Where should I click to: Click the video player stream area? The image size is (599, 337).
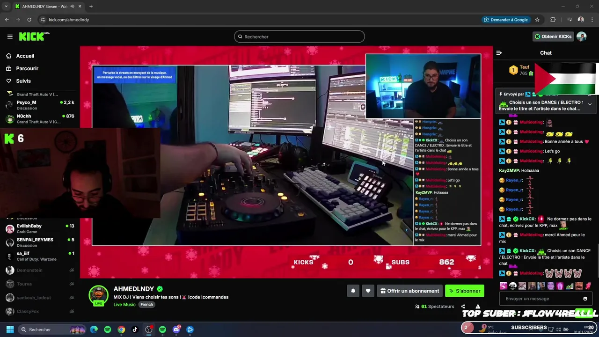pyautogui.click(x=286, y=162)
